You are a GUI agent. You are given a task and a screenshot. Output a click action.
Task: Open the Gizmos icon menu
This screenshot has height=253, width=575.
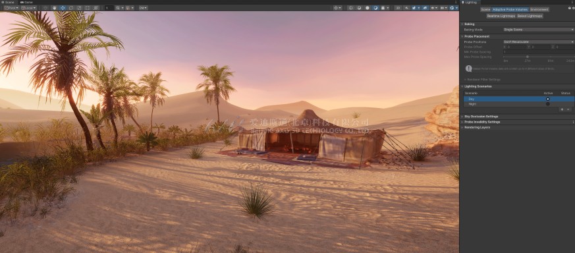click(452, 8)
